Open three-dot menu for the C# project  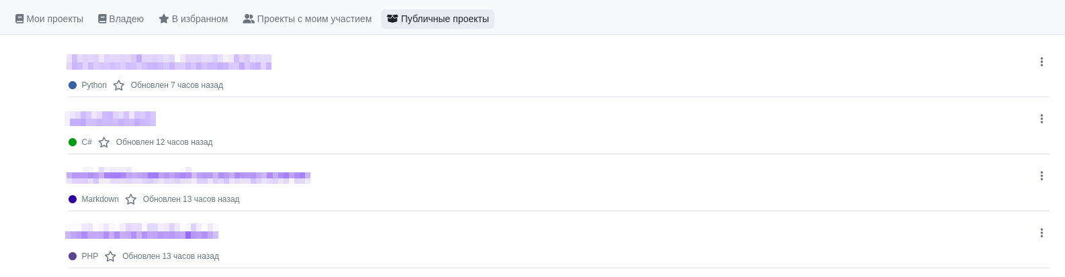[x=1041, y=119]
